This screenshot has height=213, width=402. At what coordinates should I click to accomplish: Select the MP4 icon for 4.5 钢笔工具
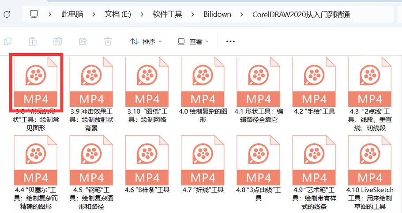(x=91, y=160)
